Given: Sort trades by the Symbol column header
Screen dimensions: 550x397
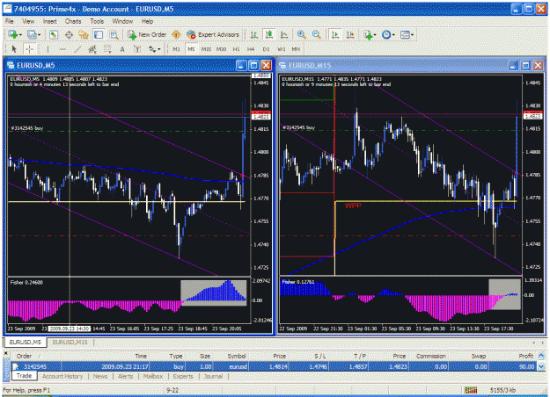Looking at the screenshot, I should (237, 356).
